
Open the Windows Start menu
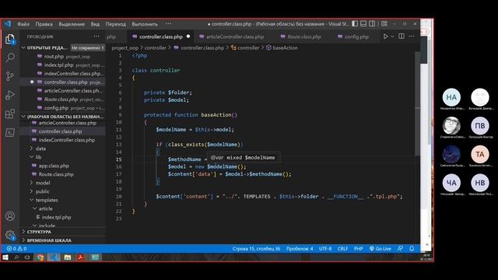[5, 257]
